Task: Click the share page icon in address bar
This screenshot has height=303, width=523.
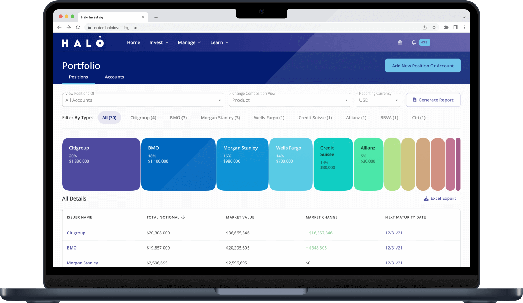Action: pos(424,27)
